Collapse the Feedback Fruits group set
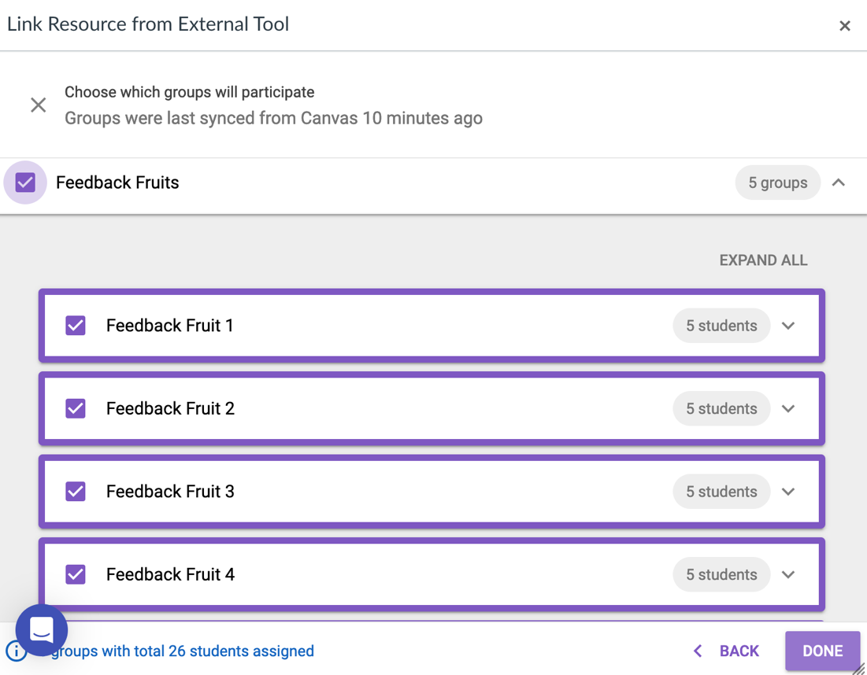 (839, 183)
